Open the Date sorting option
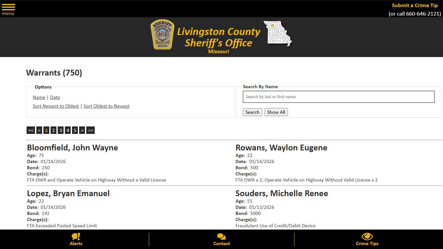443x249 pixels. 55,97
